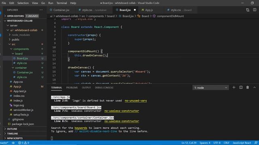
Task: Click the Board.jsx unsaved dot indicator
Action: tap(135, 10)
